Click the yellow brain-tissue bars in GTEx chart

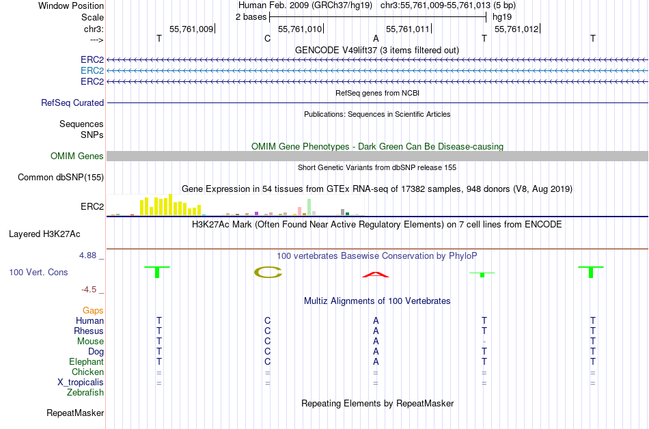[171, 205]
